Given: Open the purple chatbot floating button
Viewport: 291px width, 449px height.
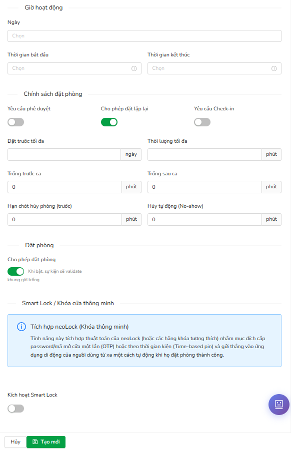Looking at the screenshot, I should coord(278,405).
